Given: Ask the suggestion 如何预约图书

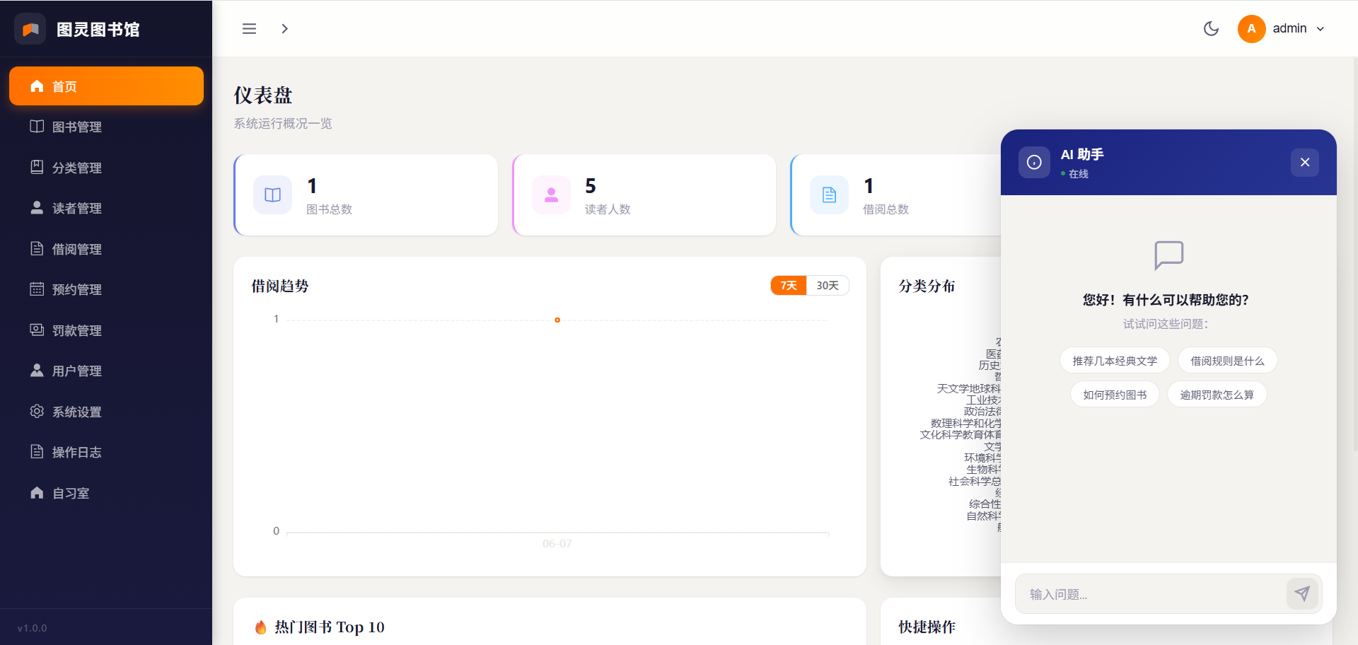Looking at the screenshot, I should pos(1115,395).
